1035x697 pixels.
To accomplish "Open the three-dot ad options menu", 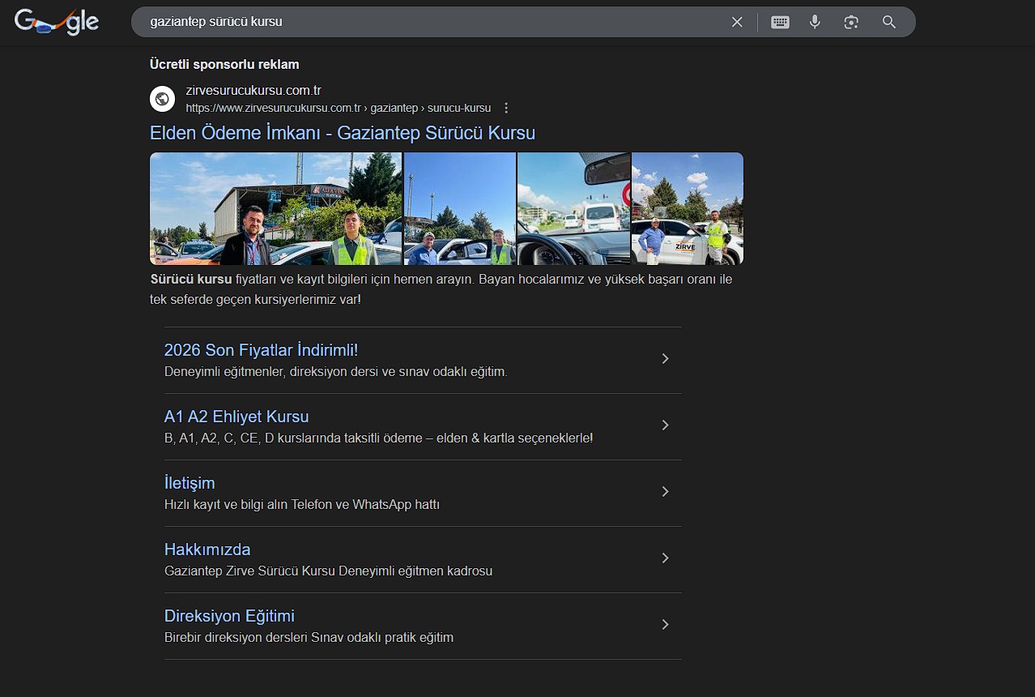I will click(x=506, y=108).
